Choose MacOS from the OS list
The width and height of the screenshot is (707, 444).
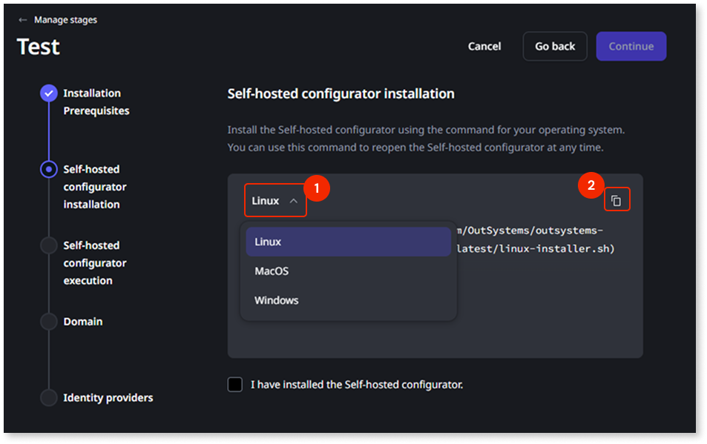(x=348, y=271)
